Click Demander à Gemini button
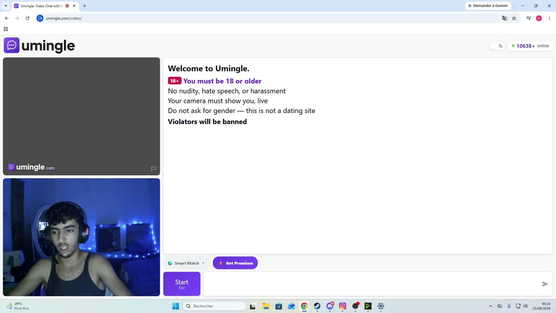 click(487, 6)
